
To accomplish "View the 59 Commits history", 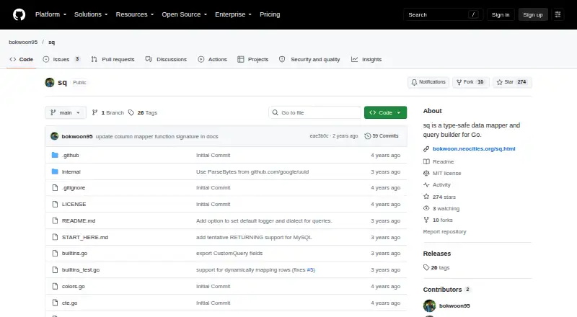I will 382,135.
